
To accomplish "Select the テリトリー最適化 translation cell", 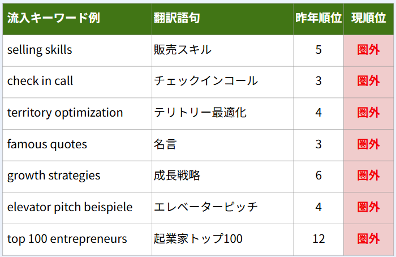I will pos(200,113).
